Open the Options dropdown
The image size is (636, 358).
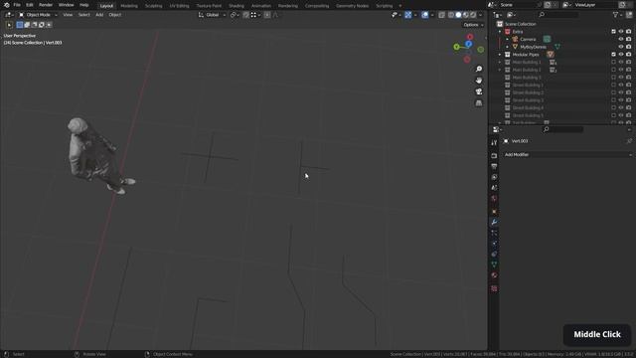pyautogui.click(x=473, y=25)
